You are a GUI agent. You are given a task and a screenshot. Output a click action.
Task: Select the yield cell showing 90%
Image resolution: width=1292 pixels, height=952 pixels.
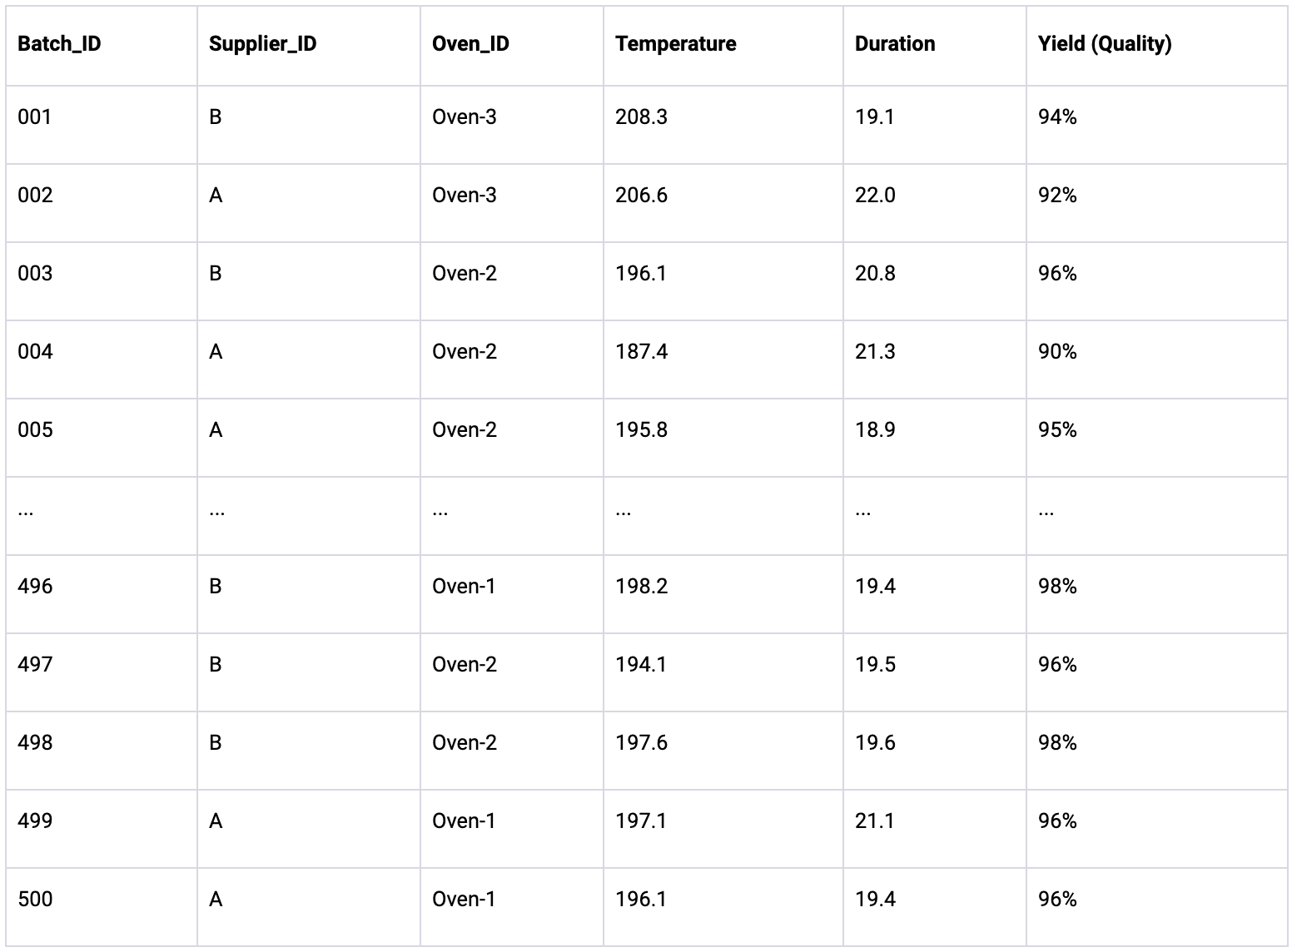pyautogui.click(x=1057, y=352)
